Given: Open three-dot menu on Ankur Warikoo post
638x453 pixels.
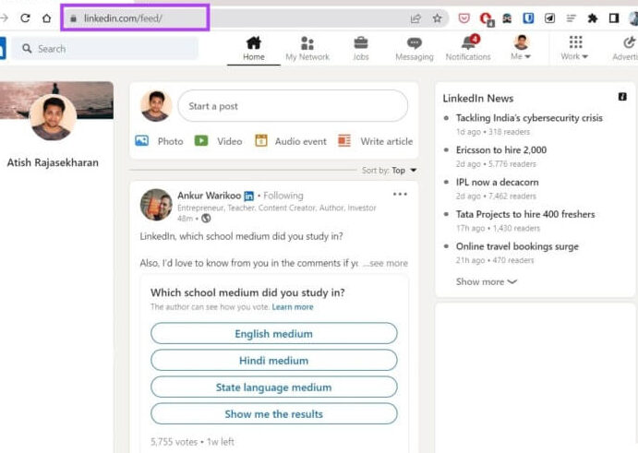Looking at the screenshot, I should [400, 195].
